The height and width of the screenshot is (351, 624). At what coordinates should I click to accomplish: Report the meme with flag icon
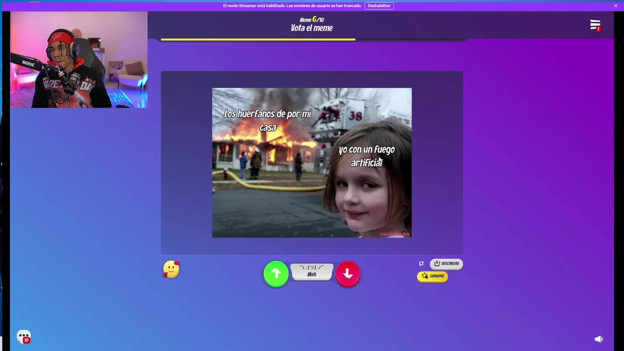[422, 264]
